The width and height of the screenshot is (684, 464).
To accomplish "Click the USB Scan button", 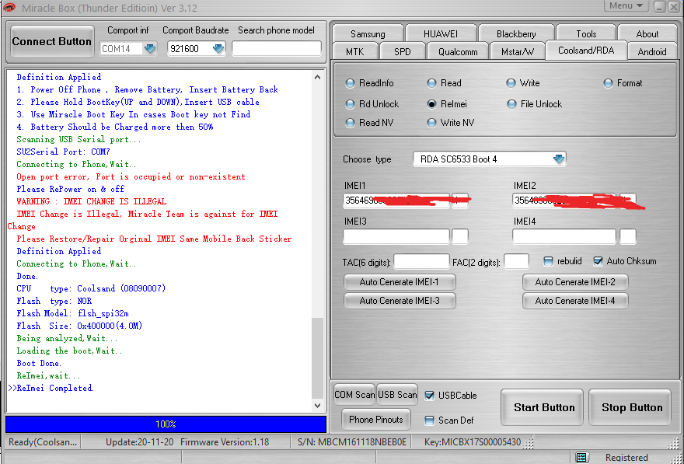I will [x=397, y=395].
